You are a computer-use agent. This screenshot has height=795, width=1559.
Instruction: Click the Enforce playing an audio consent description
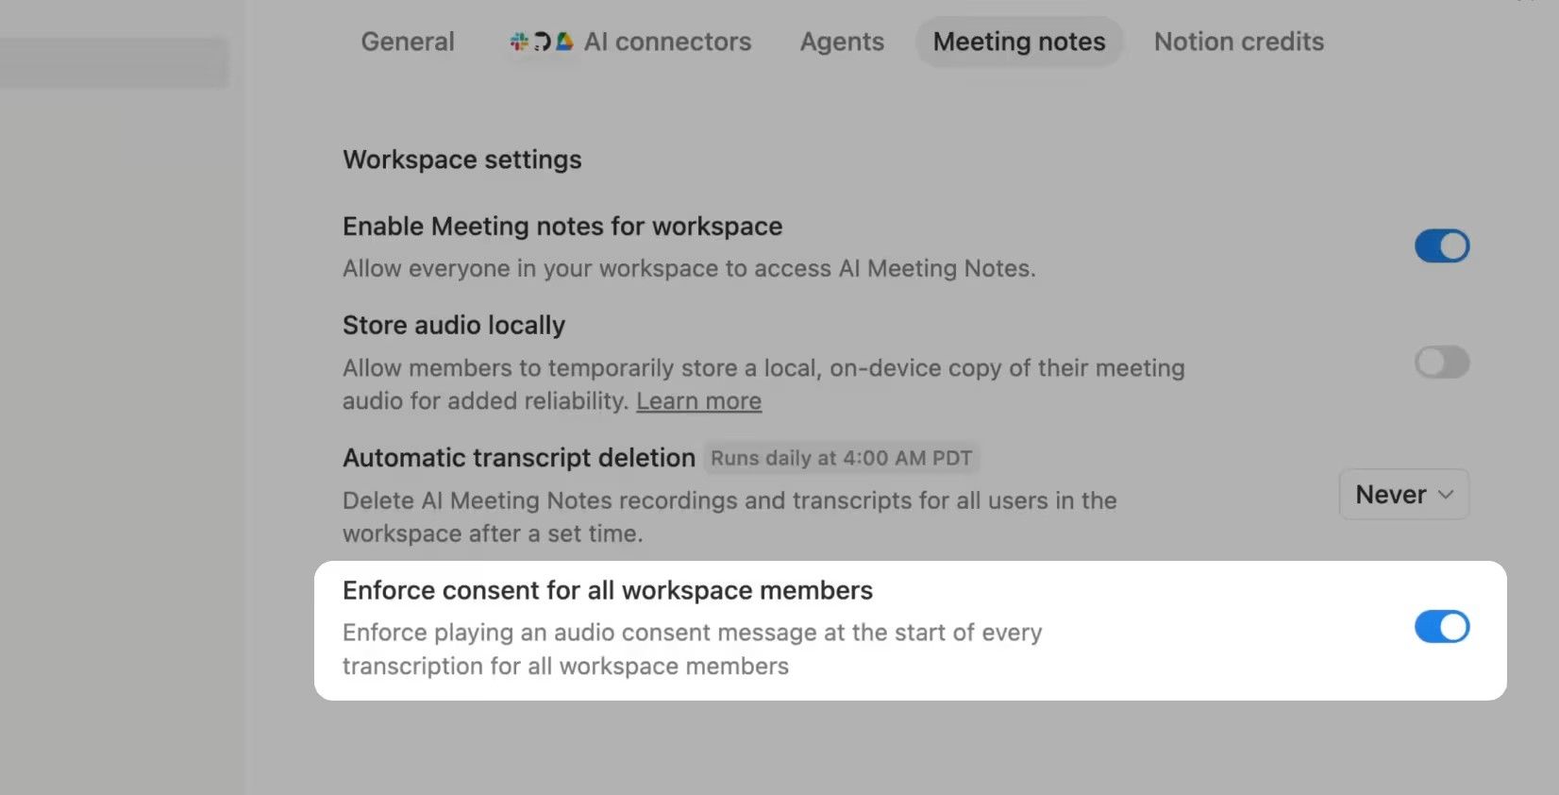[x=693, y=650]
